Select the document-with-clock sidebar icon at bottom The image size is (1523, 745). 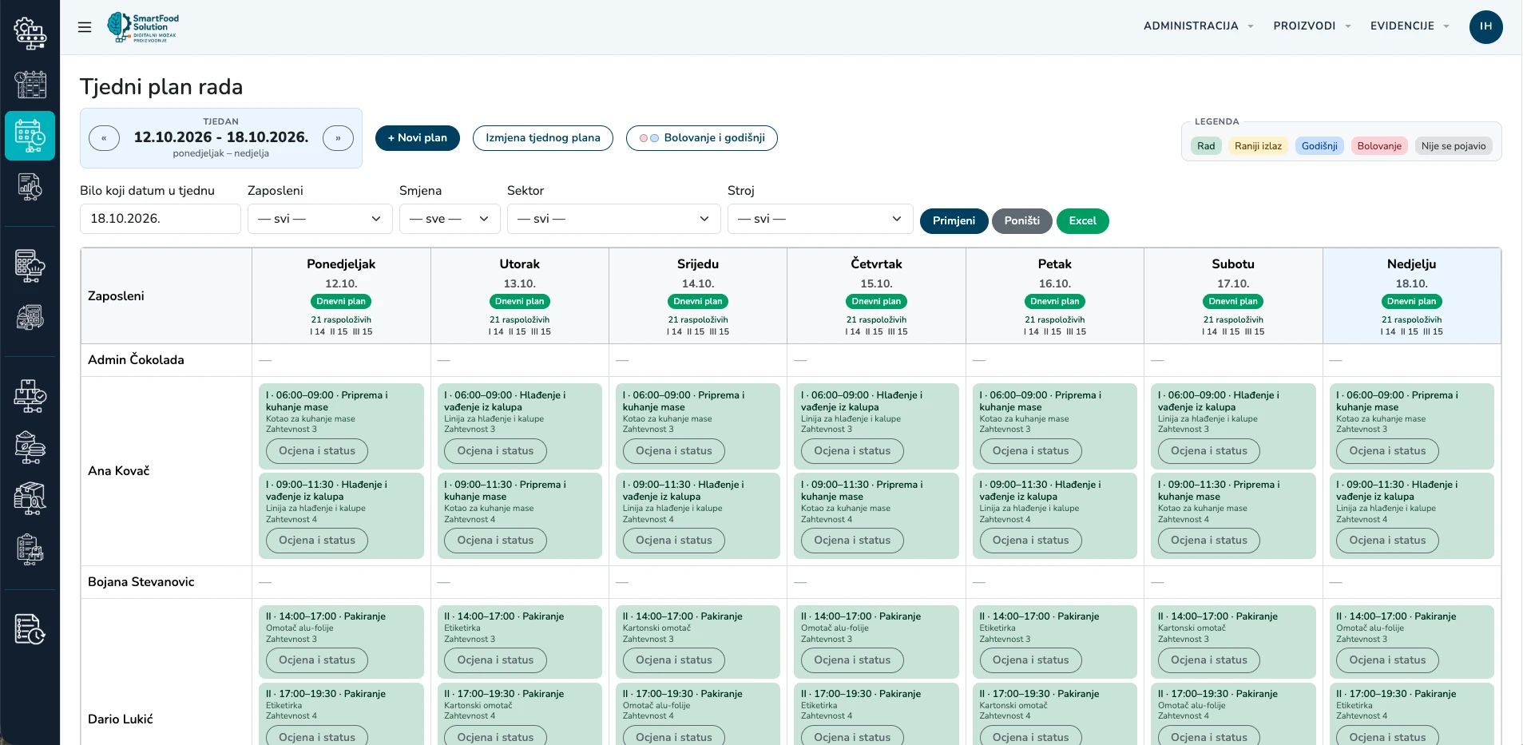pos(30,629)
